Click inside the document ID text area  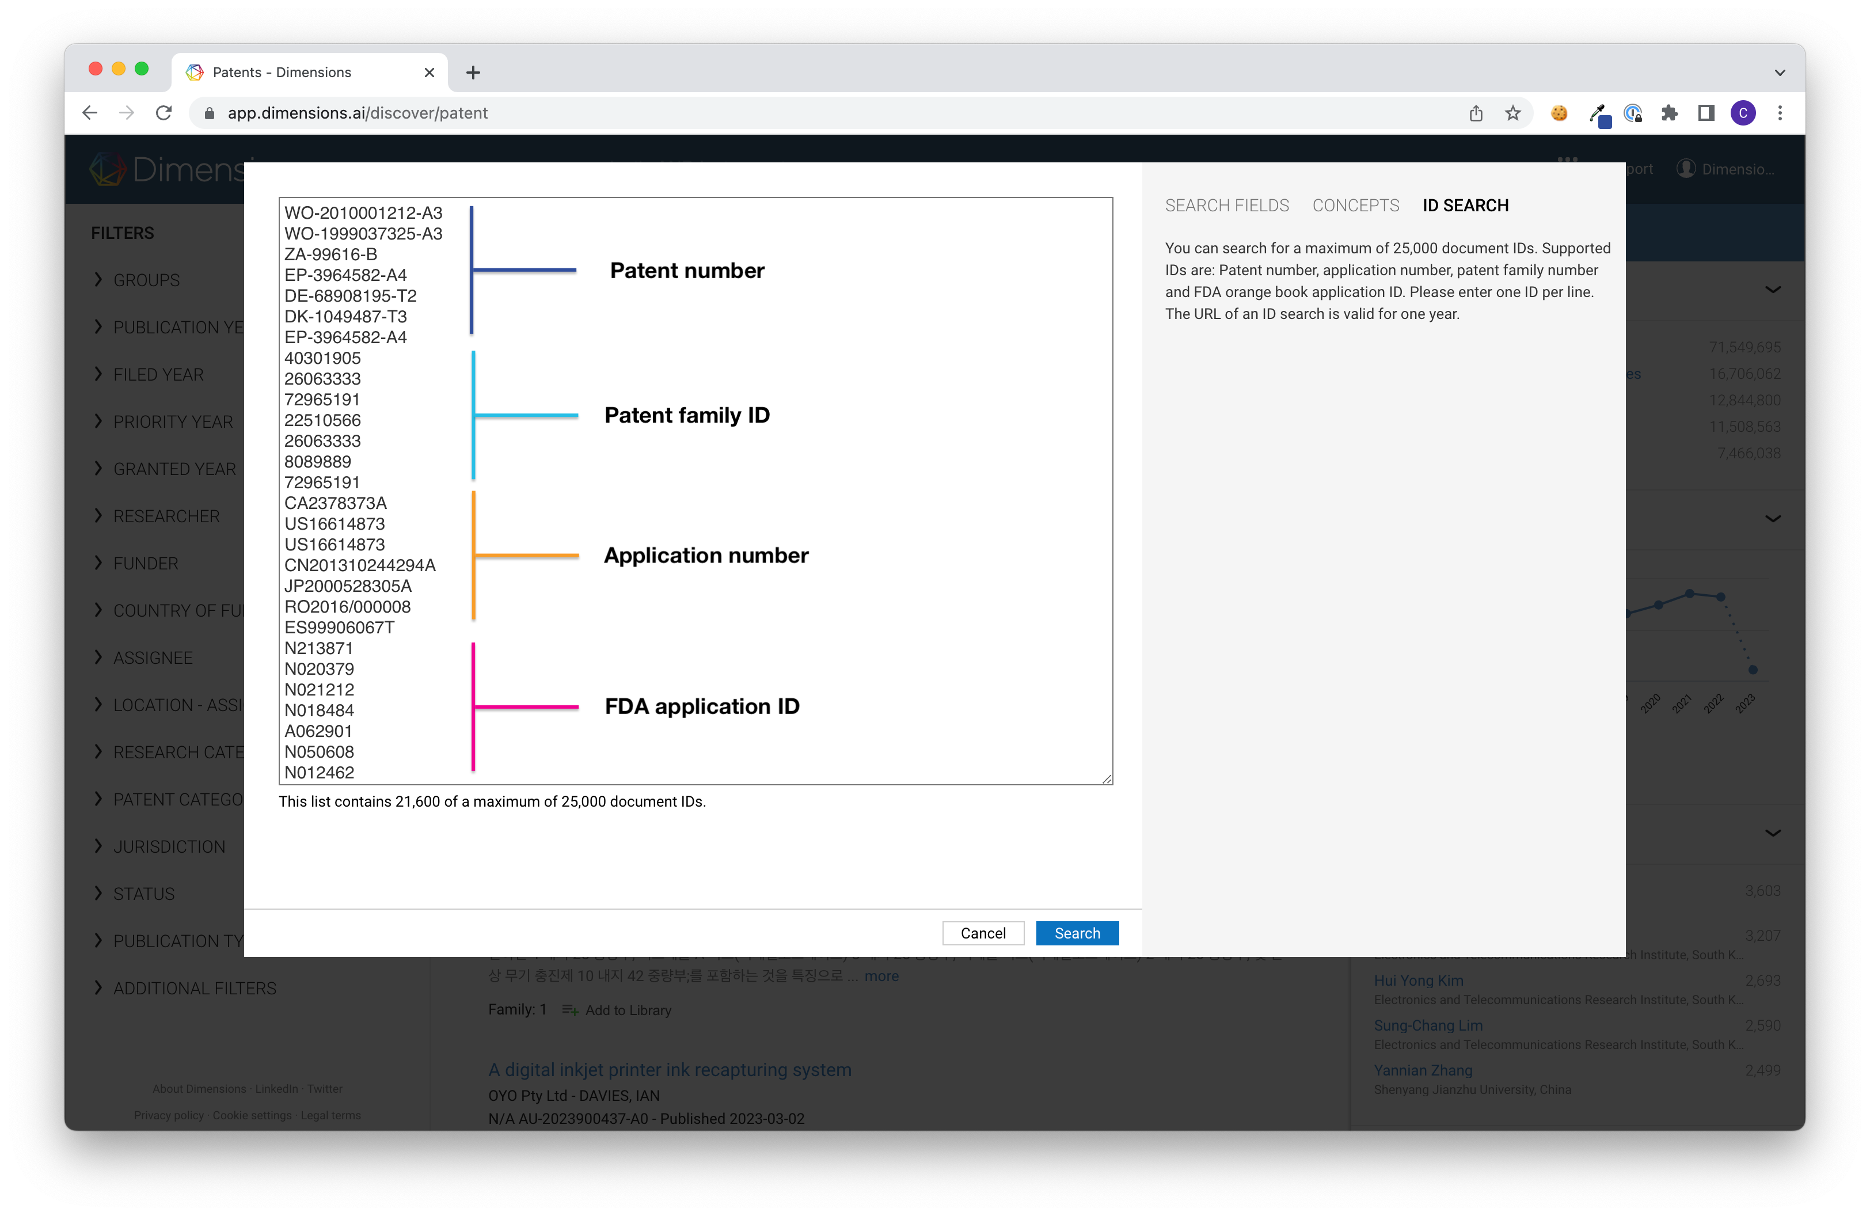point(695,491)
